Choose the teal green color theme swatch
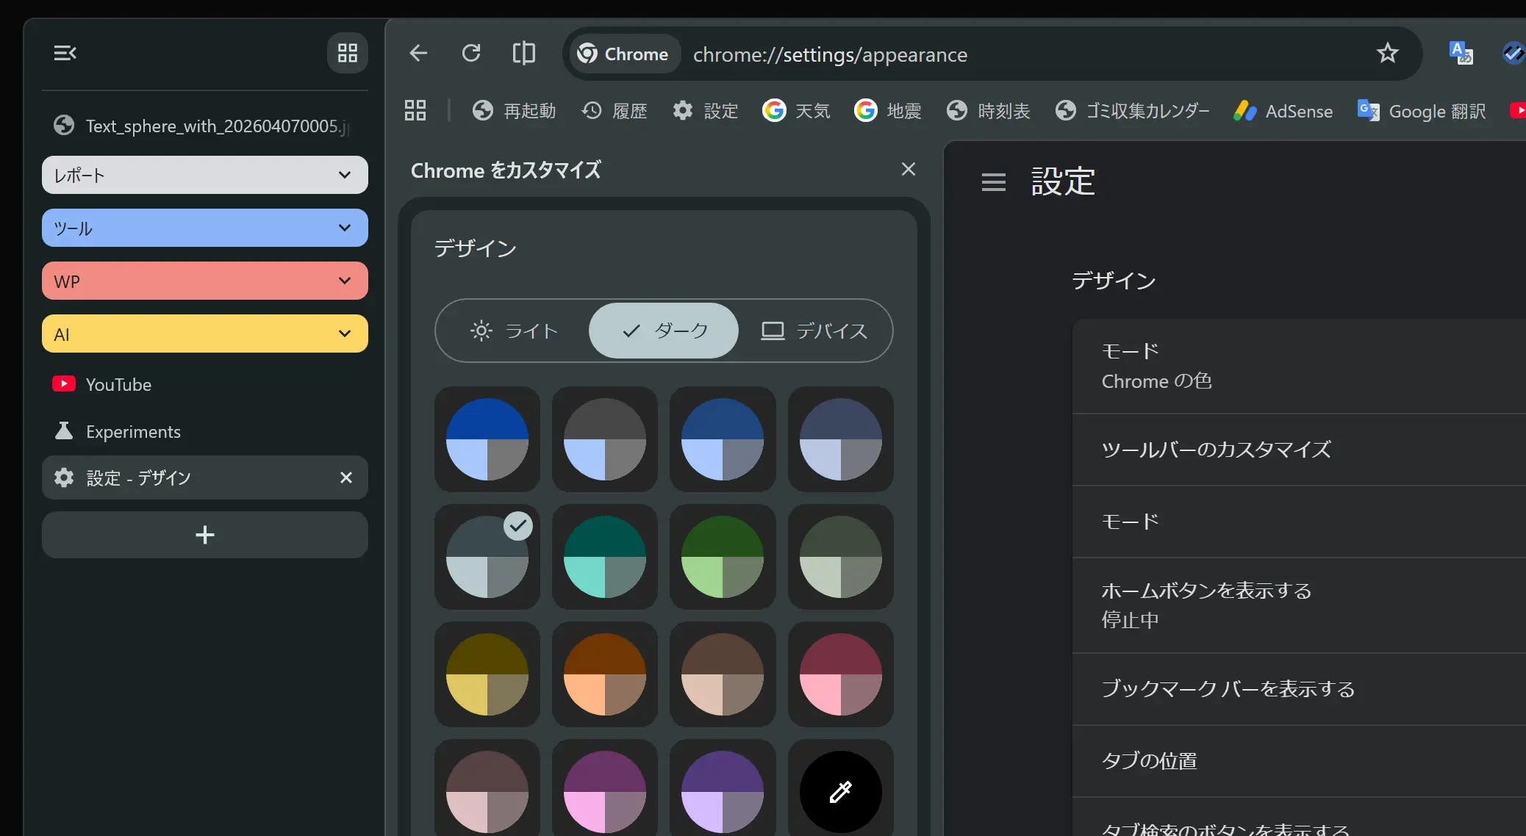 pyautogui.click(x=604, y=557)
